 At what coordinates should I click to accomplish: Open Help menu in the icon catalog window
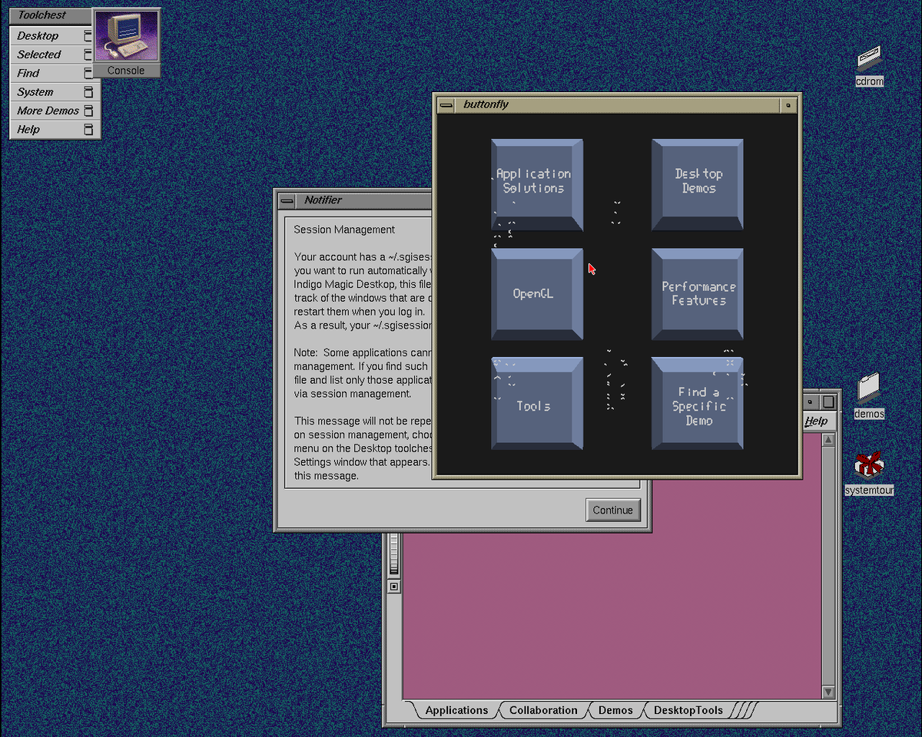coord(816,421)
